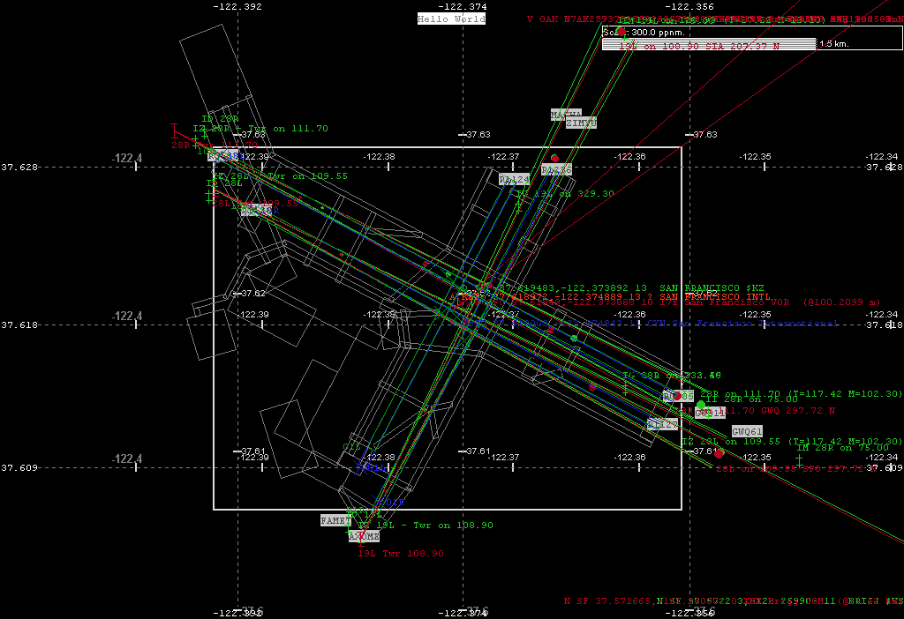Image resolution: width=904 pixels, height=619 pixels.
Task: Click the AXOME waypoint marker
Action: tap(363, 536)
